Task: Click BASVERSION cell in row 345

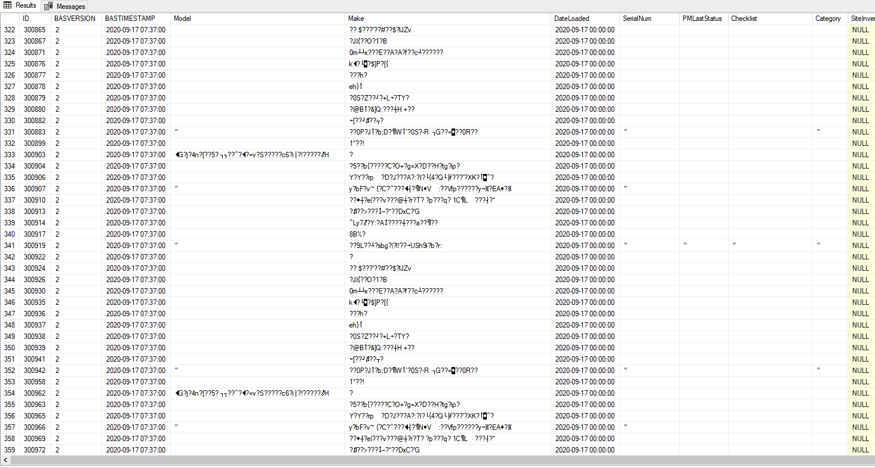Action: click(76, 291)
